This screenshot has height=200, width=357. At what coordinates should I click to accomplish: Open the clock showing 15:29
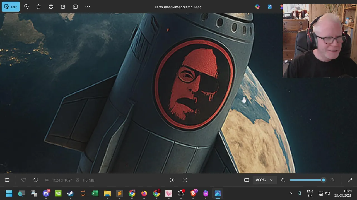click(343, 193)
